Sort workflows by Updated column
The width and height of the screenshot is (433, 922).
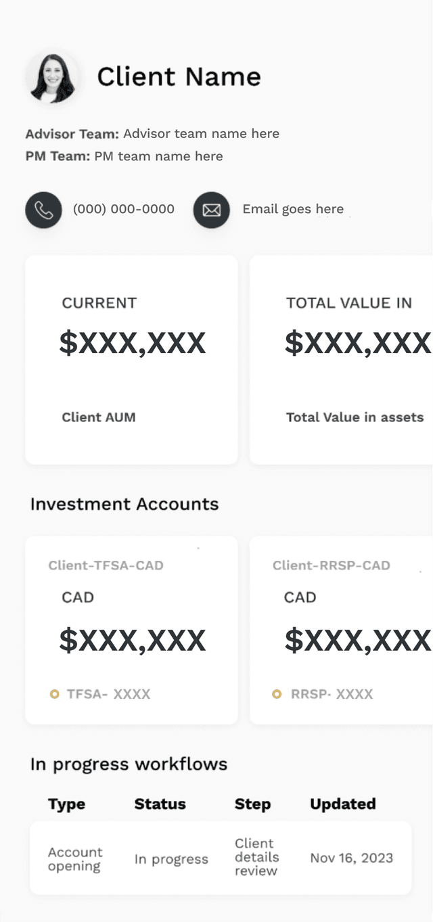342,804
